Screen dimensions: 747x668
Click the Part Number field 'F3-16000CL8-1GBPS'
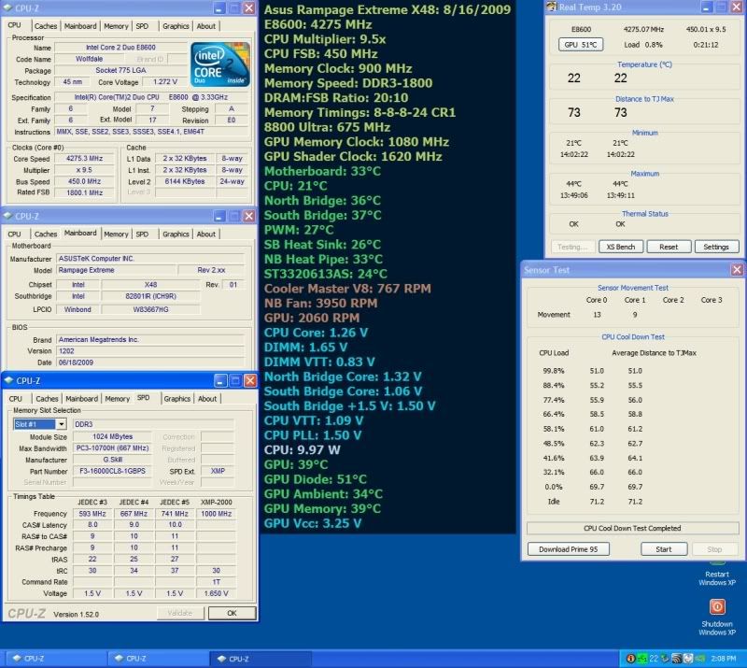(x=112, y=471)
